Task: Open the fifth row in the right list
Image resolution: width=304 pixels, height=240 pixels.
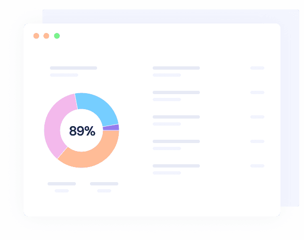Action: click(x=176, y=166)
